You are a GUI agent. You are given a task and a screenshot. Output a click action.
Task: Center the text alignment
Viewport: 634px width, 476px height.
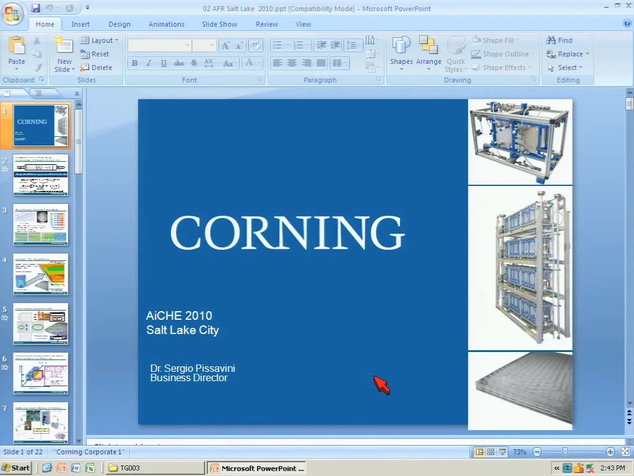pos(292,63)
